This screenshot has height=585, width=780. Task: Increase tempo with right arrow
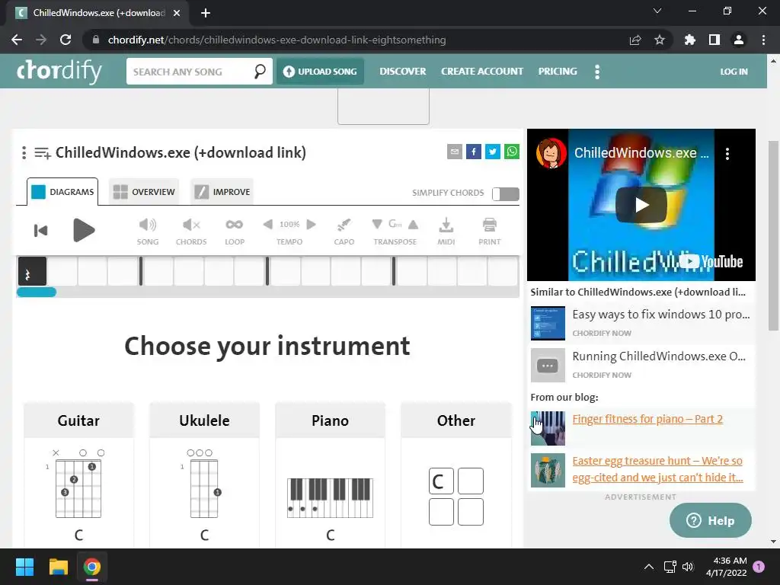[x=312, y=225]
